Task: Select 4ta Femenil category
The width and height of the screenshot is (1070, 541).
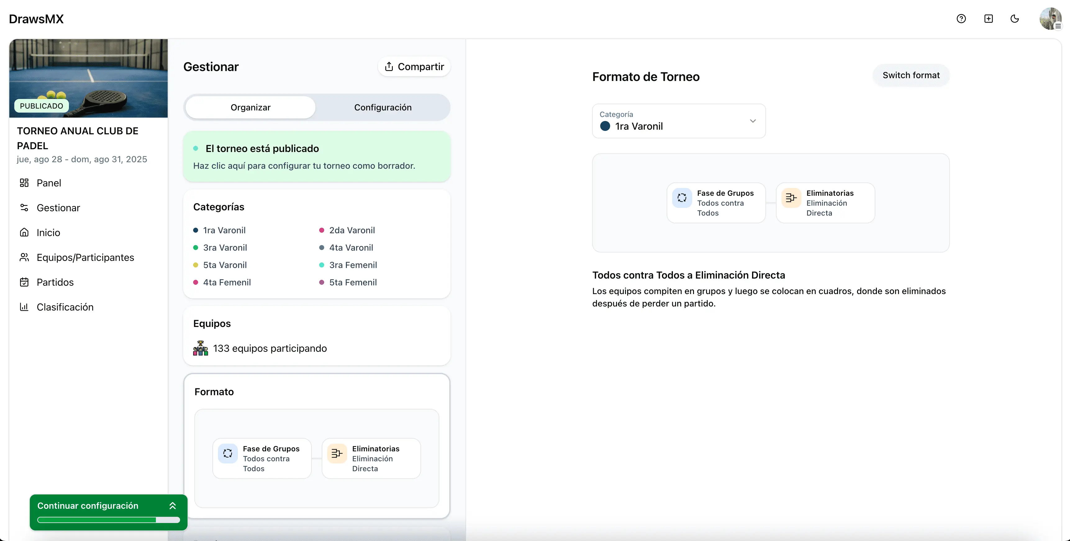Action: [x=227, y=283]
